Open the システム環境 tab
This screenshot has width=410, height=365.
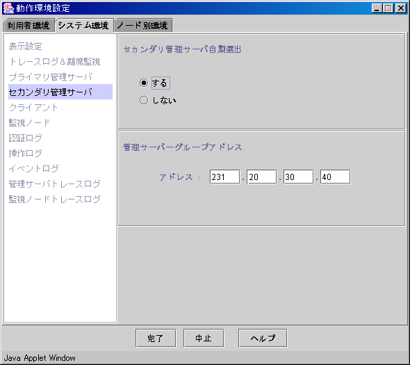[x=84, y=25]
